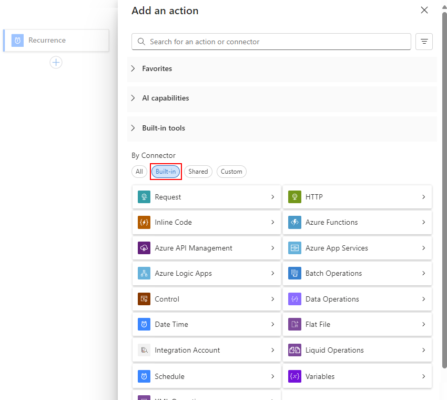This screenshot has width=447, height=400.
Task: Select the Variables connector icon
Action: click(294, 376)
